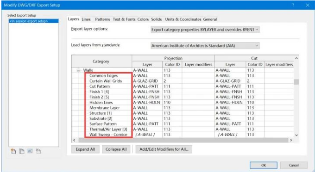This screenshot has height=172, width=315.
Task: Collapse the Walls category tree node
Action: pos(79,70)
